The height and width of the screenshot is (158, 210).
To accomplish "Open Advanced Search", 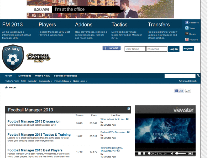I will pos(187,81).
